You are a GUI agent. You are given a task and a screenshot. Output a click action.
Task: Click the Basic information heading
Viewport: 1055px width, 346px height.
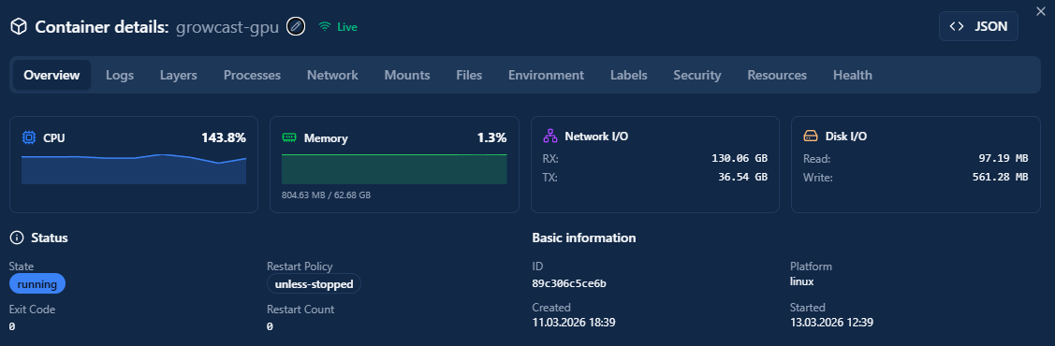tap(584, 238)
